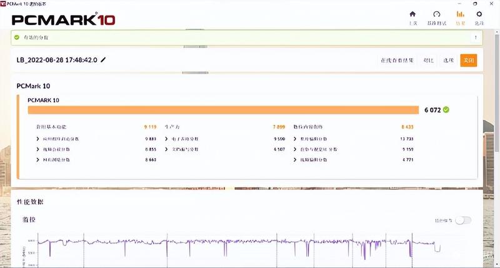Click the Options button beside the orange Close button
Screen dimensions: 500x268
[448, 60]
